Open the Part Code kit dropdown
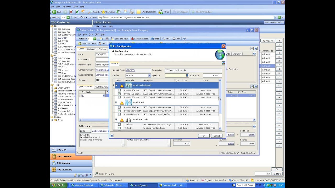The image size is (335, 188). click(104, 96)
